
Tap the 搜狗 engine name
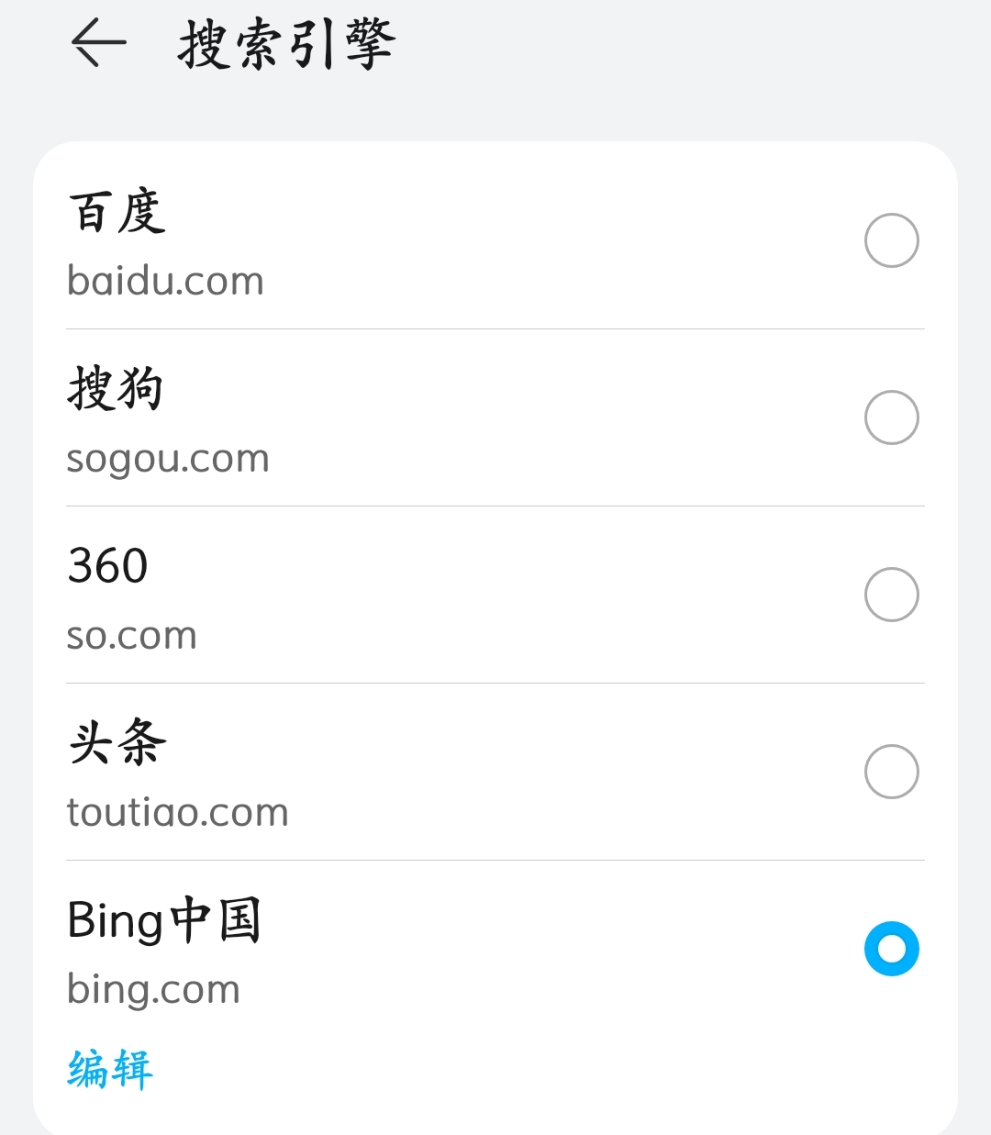pos(116,388)
